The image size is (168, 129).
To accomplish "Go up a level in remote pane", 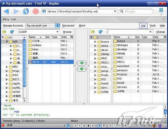I will 93,32.
